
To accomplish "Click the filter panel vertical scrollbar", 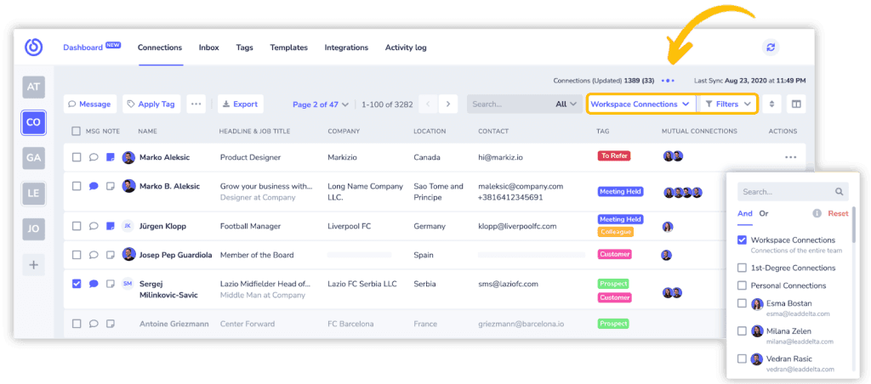I will (x=854, y=224).
